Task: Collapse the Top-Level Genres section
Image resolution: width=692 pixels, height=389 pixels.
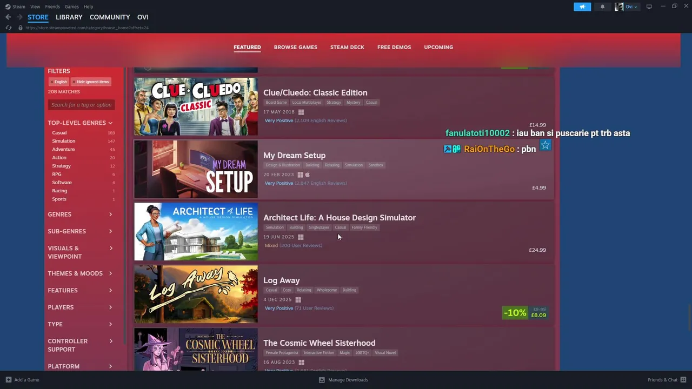Action: coord(80,123)
